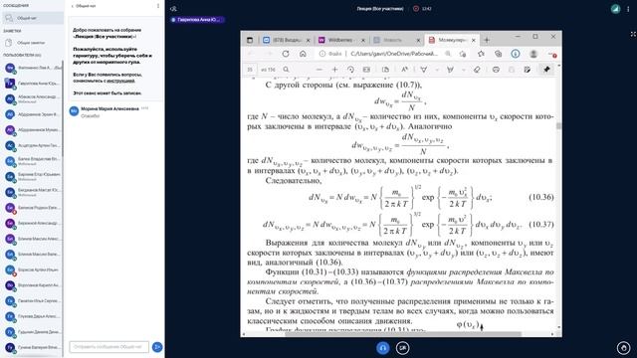The image size is (637, 358).
Task: Go to the browser home page
Action: point(303,54)
